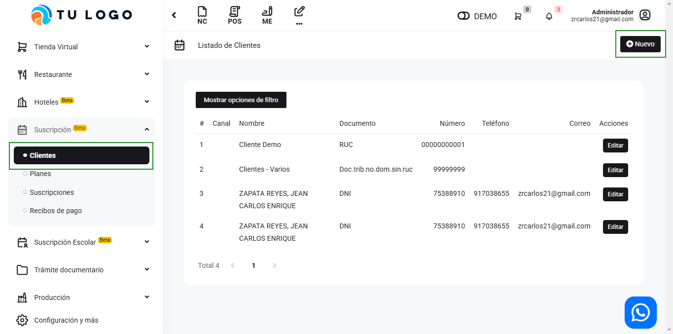Go to page 1 in pagination
Image resolution: width=673 pixels, height=334 pixels.
253,265
